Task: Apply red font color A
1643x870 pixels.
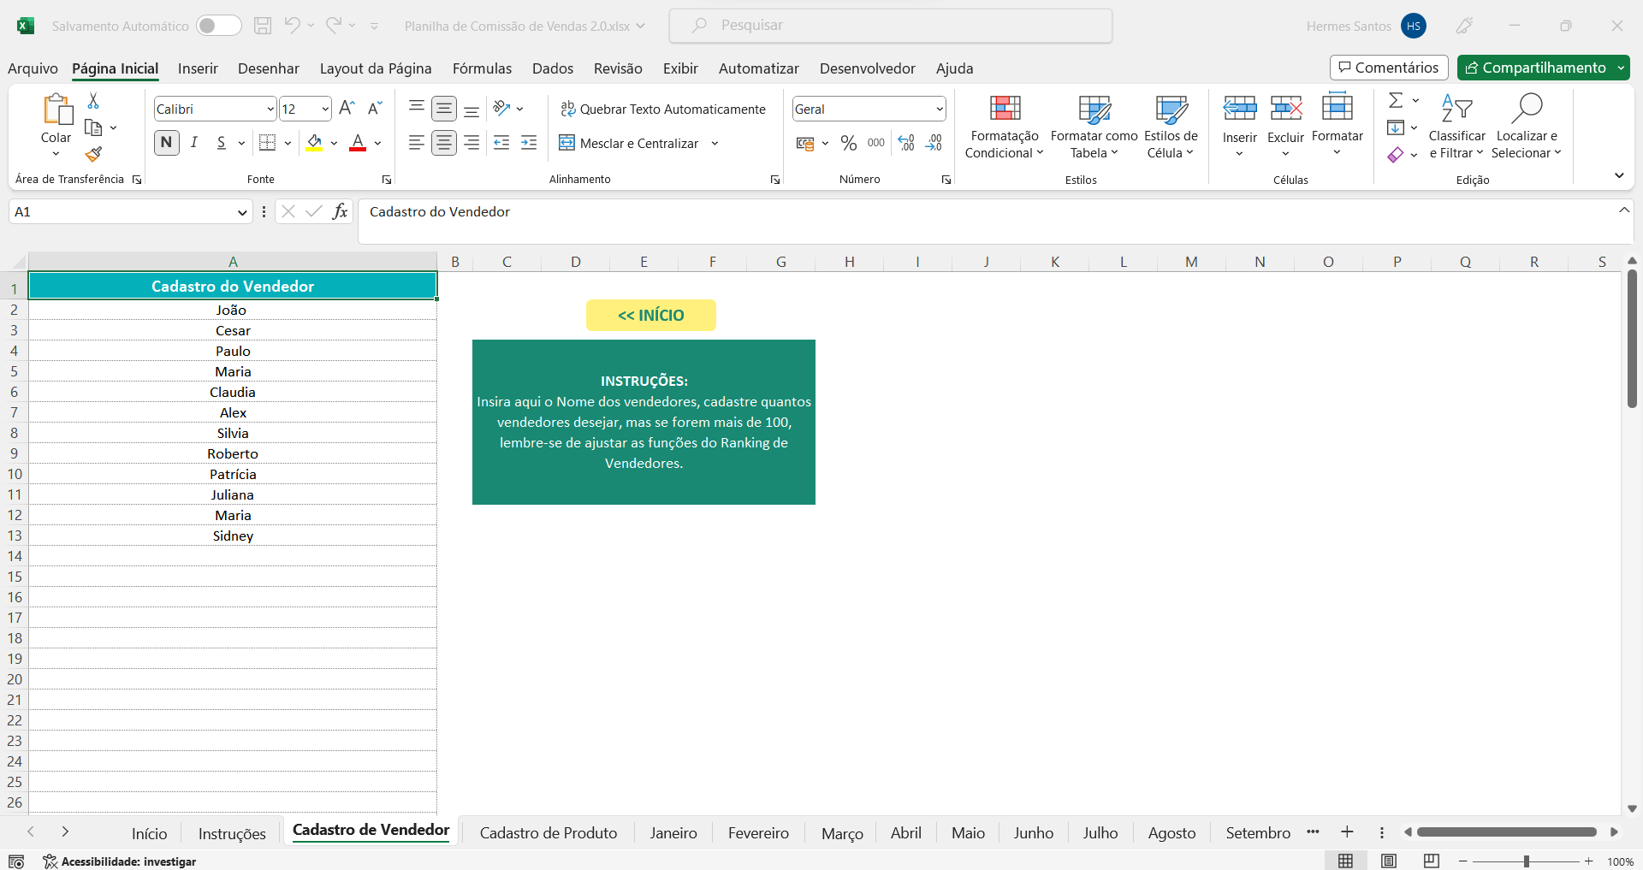Action: click(358, 143)
